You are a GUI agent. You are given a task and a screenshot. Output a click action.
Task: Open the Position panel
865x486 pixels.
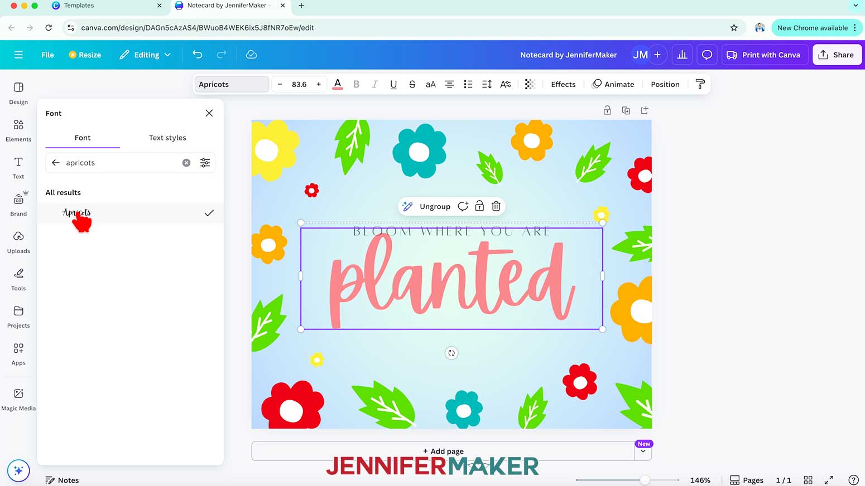(x=665, y=84)
